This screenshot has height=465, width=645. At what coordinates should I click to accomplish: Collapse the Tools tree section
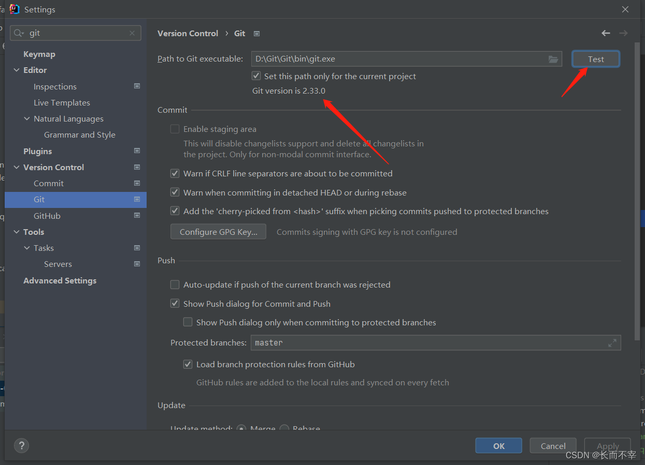(x=17, y=232)
